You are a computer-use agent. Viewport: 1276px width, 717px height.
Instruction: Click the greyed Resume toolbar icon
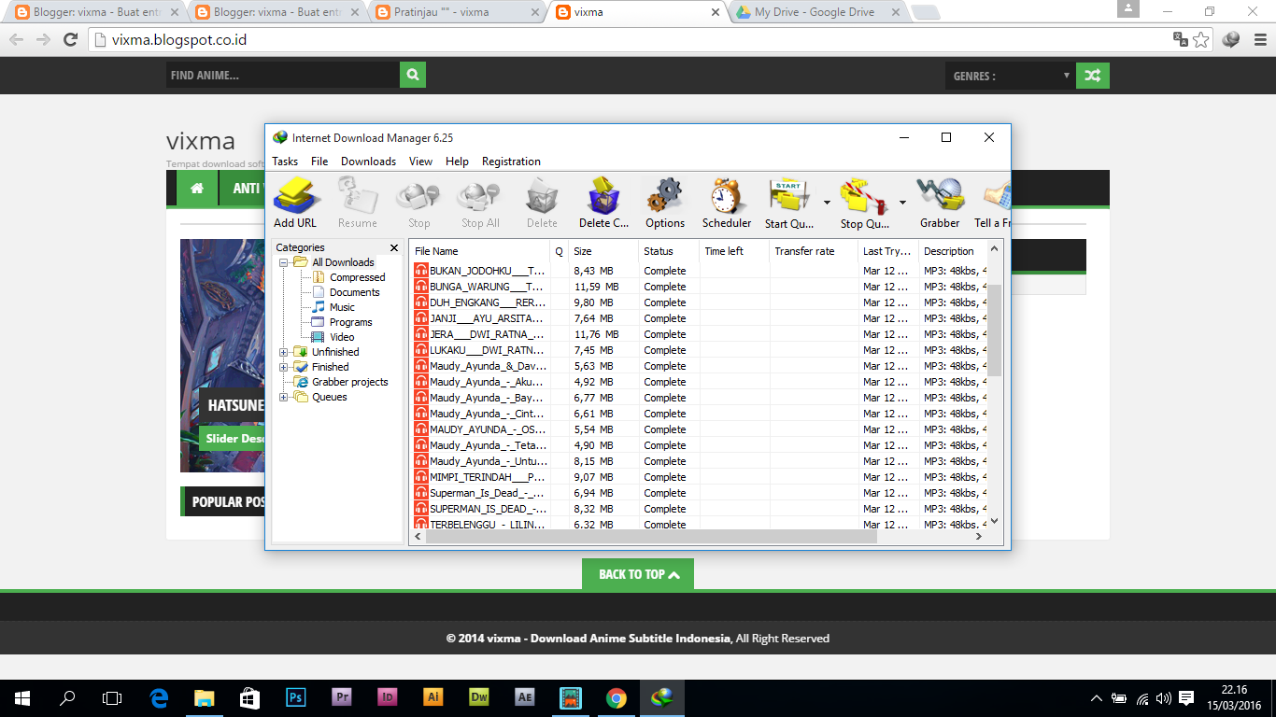click(357, 195)
